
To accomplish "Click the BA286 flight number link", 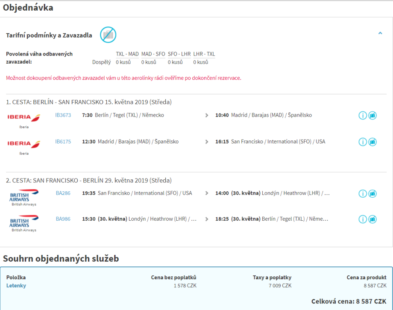I will point(63,193).
